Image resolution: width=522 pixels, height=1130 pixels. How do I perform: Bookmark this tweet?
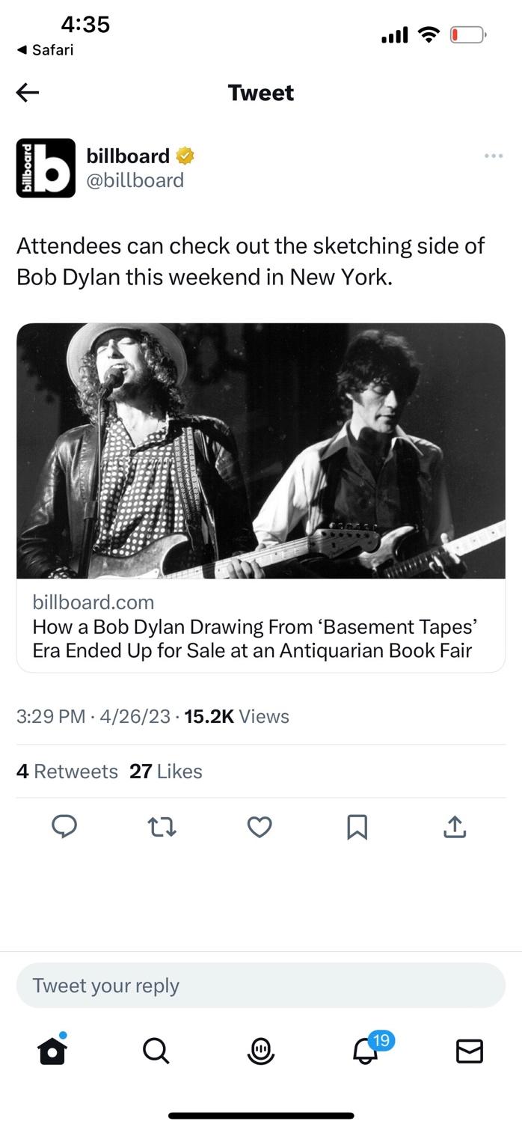357,826
